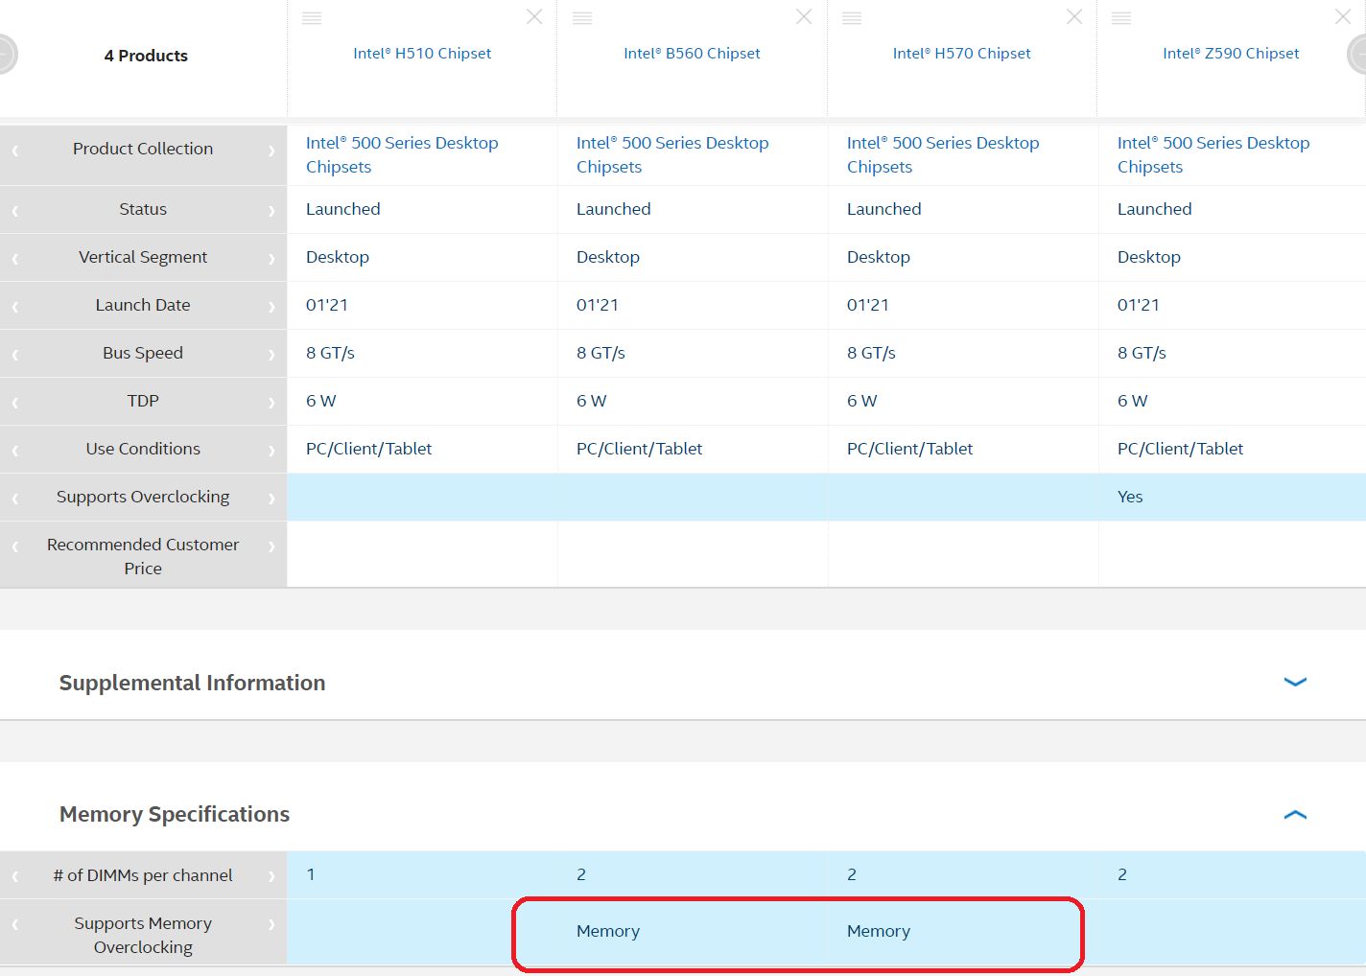This screenshot has height=976, width=1366.
Task: Open the Intel B560 Chipset product link
Action: [x=692, y=54]
